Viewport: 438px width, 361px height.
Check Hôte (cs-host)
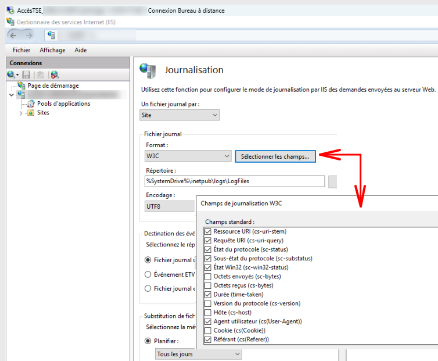[x=207, y=312]
